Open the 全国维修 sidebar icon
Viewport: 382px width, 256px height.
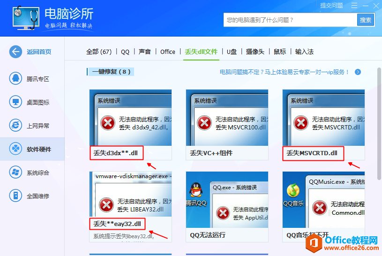[x=15, y=196]
